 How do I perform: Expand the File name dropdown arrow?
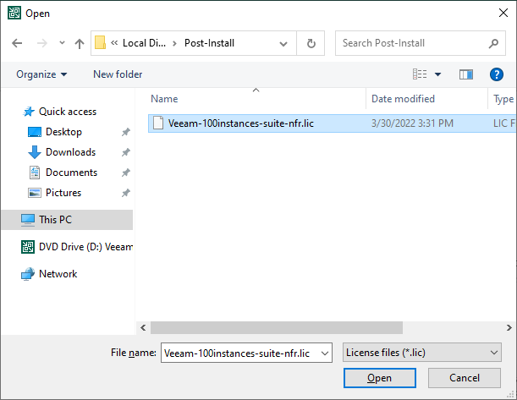click(x=325, y=353)
